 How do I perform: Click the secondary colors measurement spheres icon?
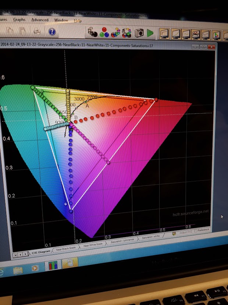pyautogui.click(x=115, y=32)
